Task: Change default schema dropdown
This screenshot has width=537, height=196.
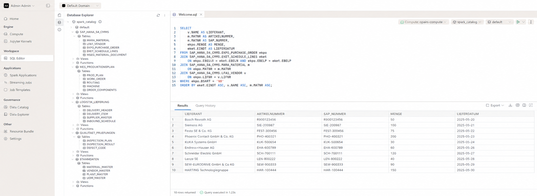Action: click(499, 22)
